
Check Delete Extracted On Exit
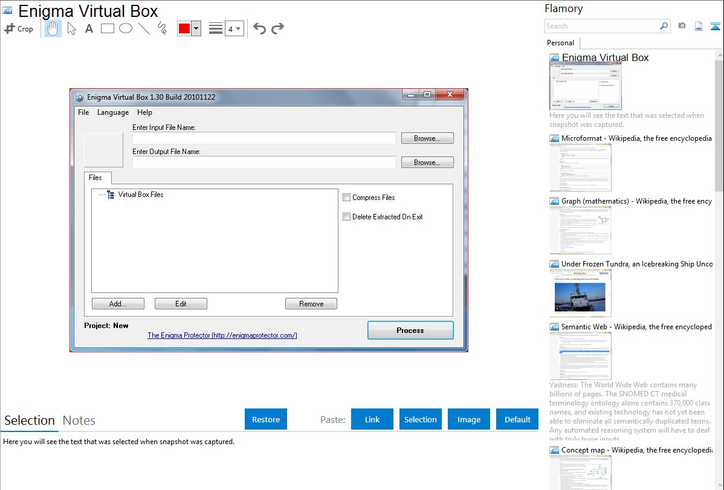346,217
